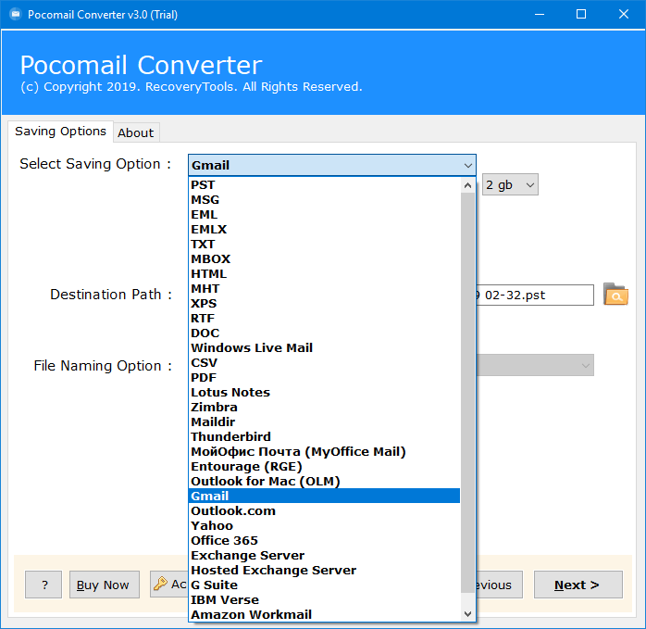Minimize the Pocomail Converter window
The image size is (646, 629).
[x=540, y=15]
